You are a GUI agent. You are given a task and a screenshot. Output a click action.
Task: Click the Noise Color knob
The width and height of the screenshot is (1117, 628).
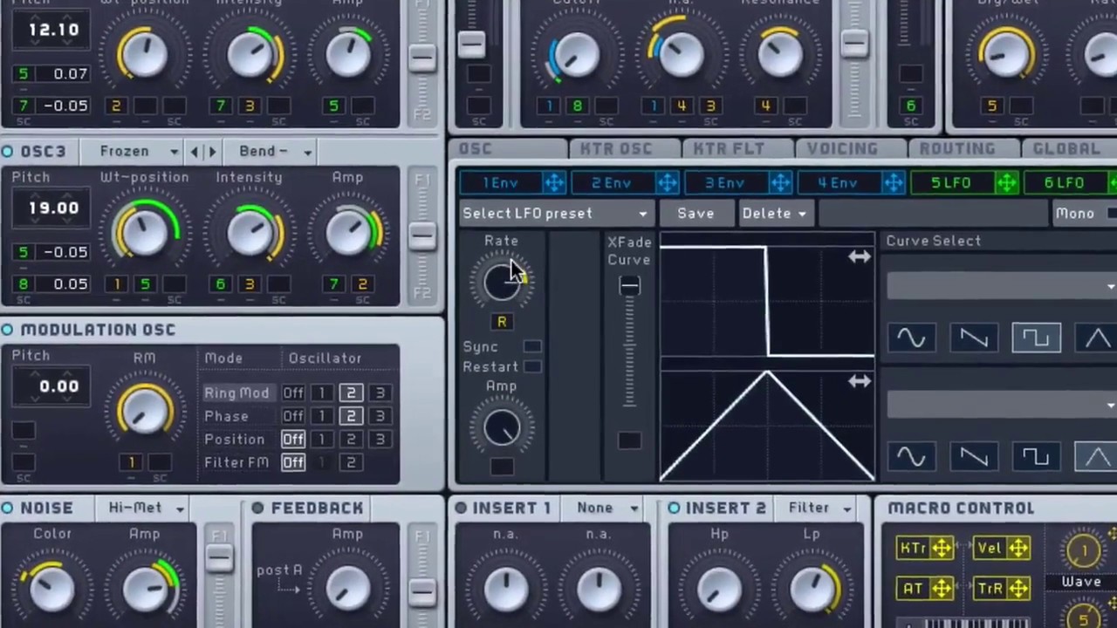point(51,589)
